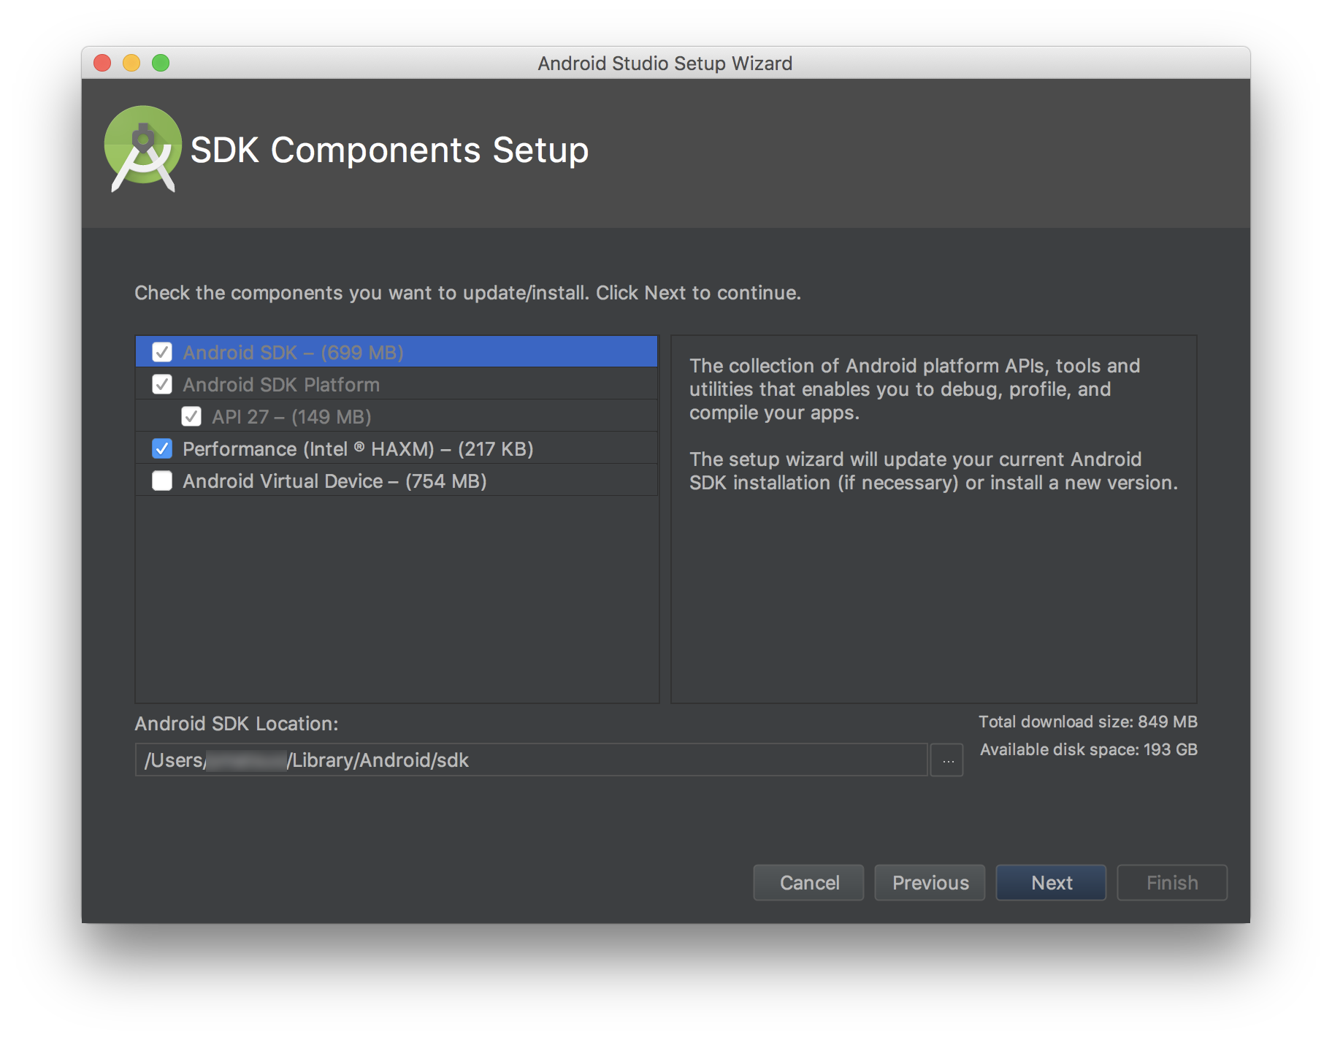Click the 'Check the components you want' instruction text
Viewport: 1332px width, 1040px height.
pyautogui.click(x=467, y=293)
